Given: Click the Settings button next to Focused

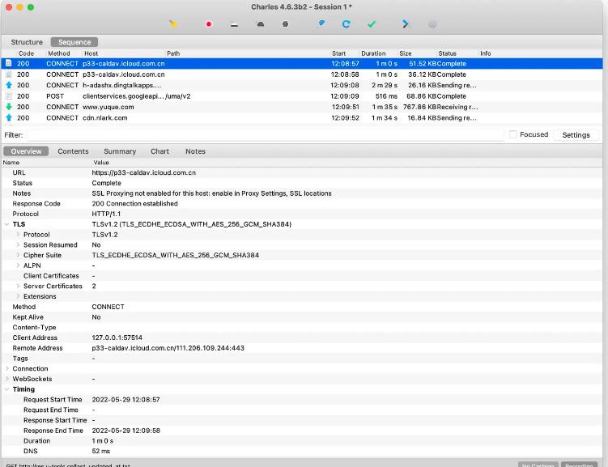Looking at the screenshot, I should [x=576, y=135].
